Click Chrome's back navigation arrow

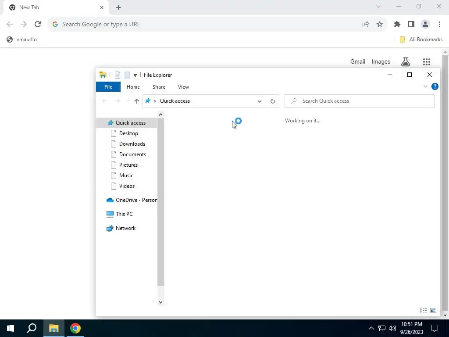click(x=10, y=24)
